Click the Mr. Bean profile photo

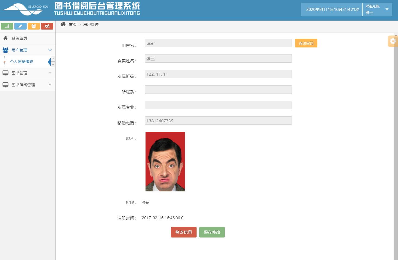coord(165,162)
